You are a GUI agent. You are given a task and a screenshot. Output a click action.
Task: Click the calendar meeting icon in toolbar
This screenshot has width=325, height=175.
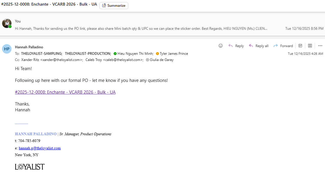tap(300, 46)
